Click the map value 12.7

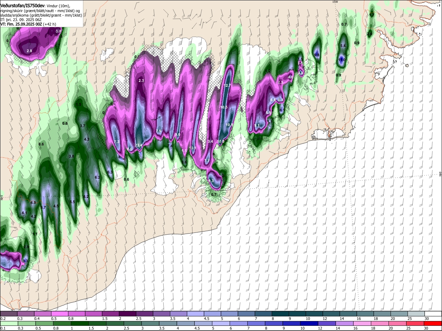coord(227,85)
